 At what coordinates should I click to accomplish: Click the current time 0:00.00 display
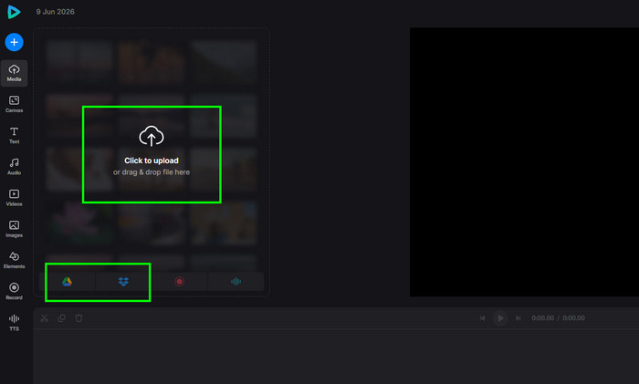coord(543,318)
